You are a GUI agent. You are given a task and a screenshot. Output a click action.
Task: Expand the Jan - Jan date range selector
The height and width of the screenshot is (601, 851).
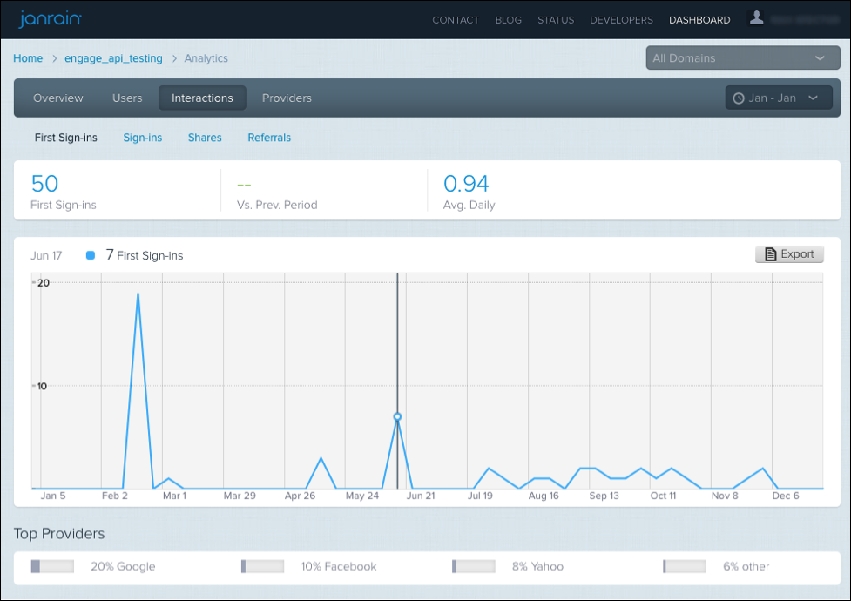773,98
